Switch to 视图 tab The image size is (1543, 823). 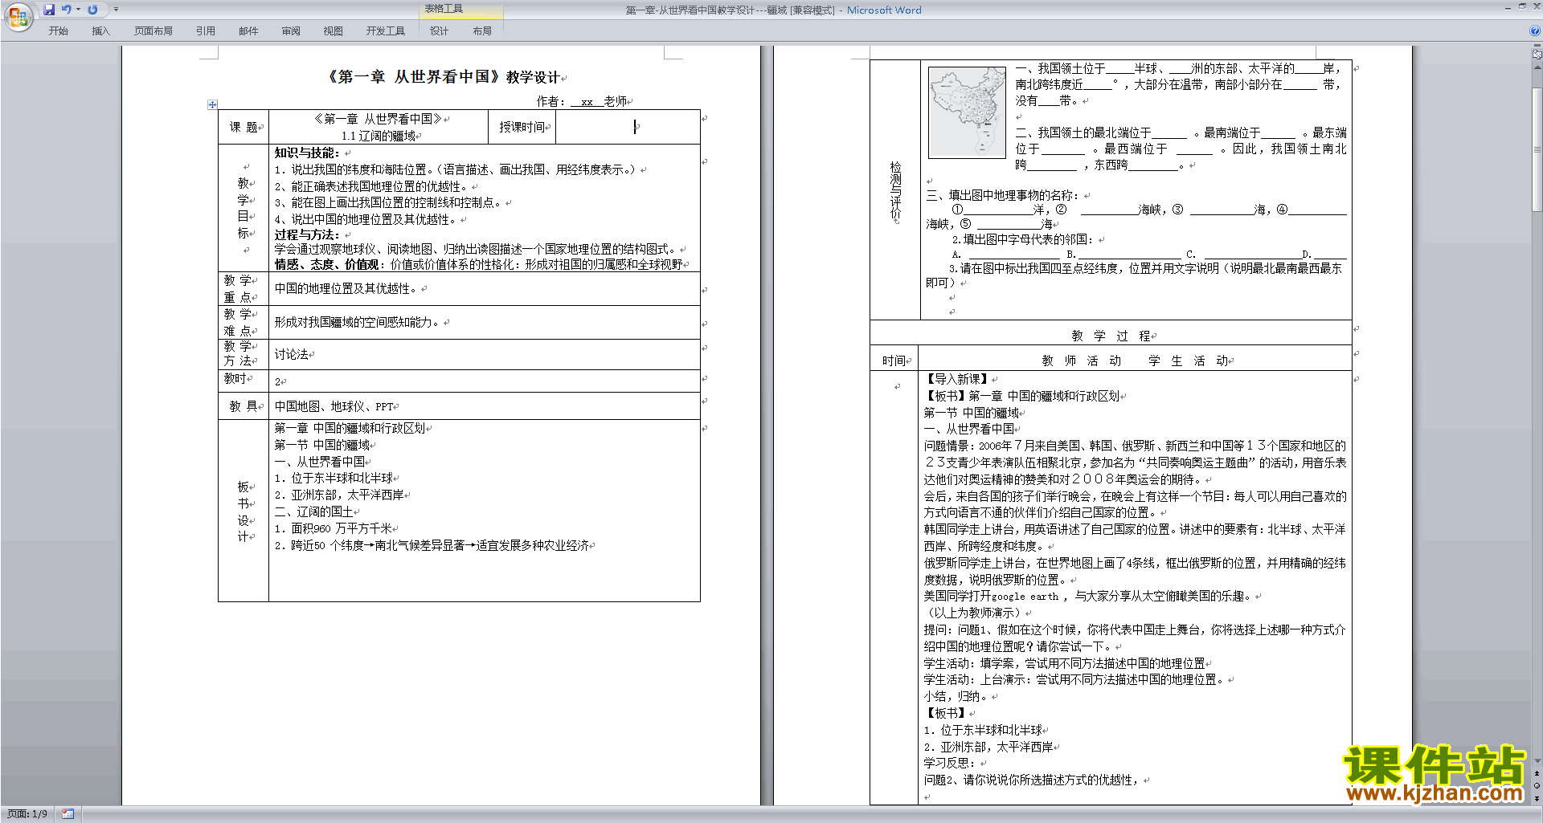(x=334, y=31)
